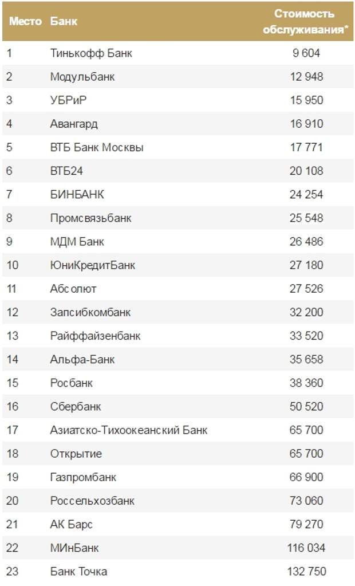Click the МИнБанк cost value 116 034

click(306, 548)
